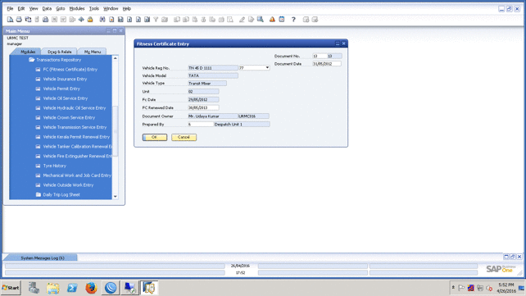Open Print Preview from the toolbar
This screenshot has height=296, width=526.
point(10,20)
